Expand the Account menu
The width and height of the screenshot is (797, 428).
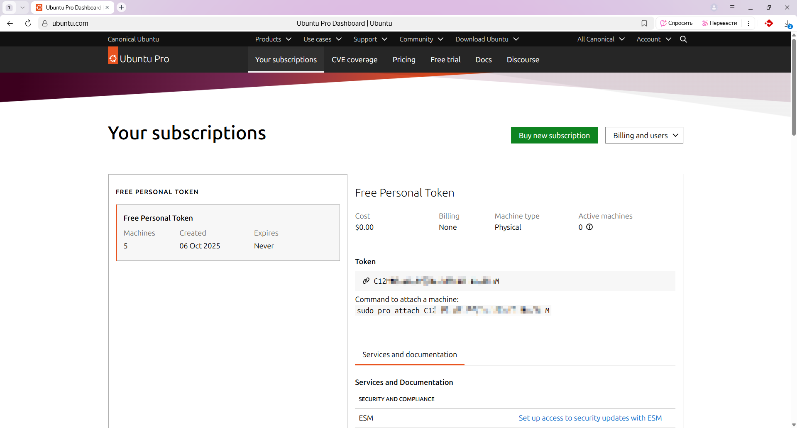point(653,39)
